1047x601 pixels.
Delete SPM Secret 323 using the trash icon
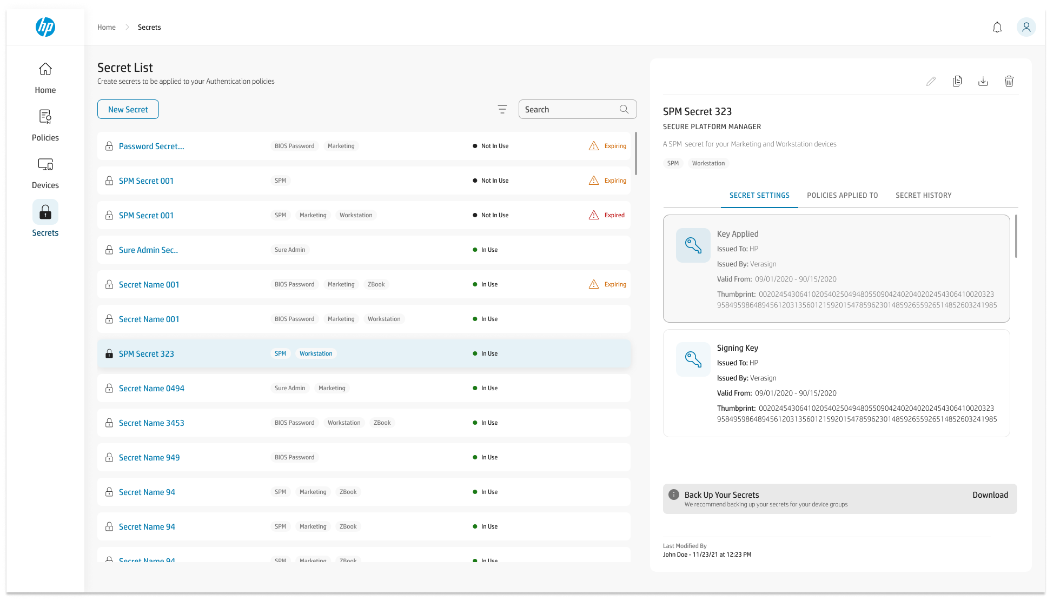[x=1009, y=81]
